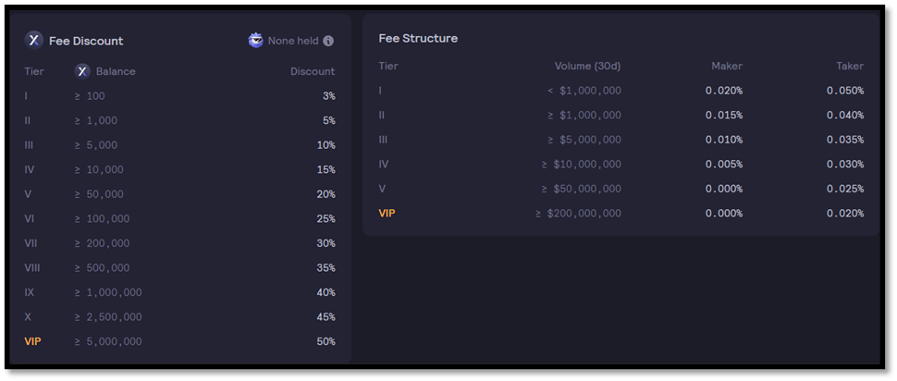Click the Discount column header
Image resolution: width=897 pixels, height=381 pixels.
313,71
